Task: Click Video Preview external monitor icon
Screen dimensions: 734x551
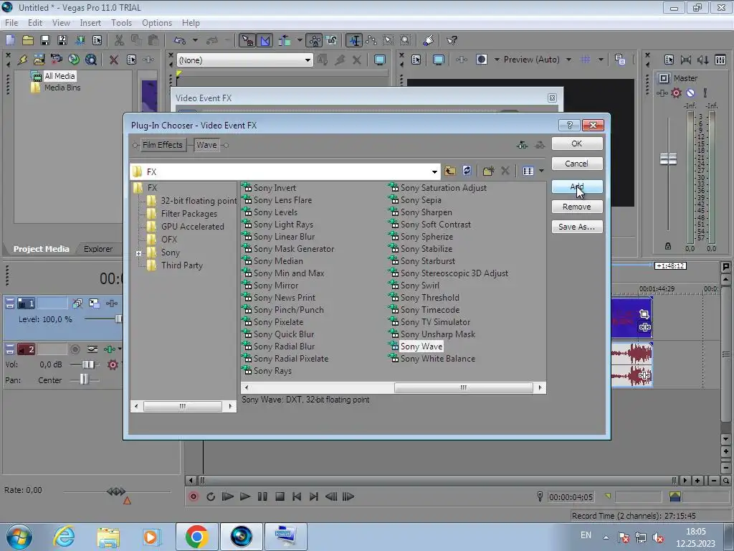Action: pyautogui.click(x=439, y=60)
